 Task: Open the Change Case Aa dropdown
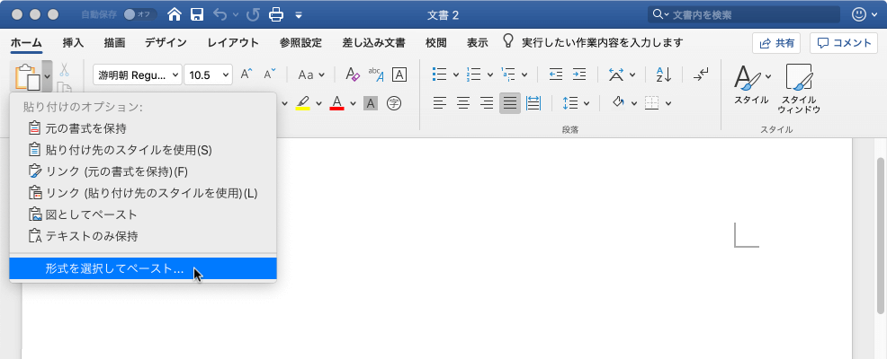point(311,74)
